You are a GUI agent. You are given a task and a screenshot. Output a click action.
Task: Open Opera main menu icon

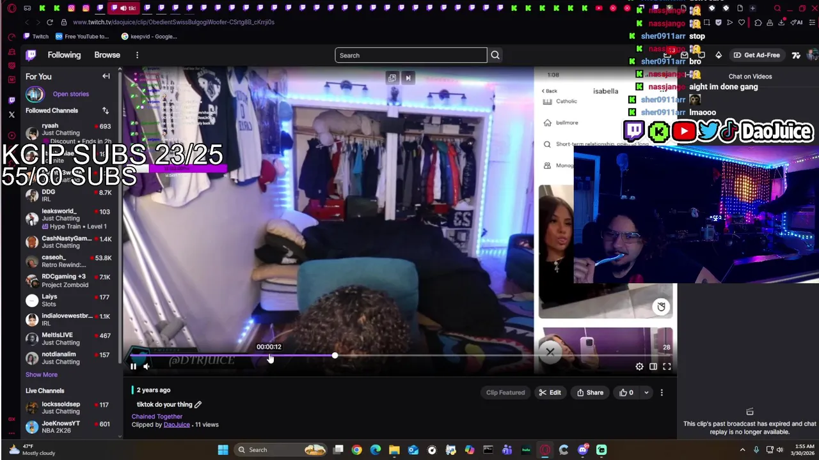(12, 8)
